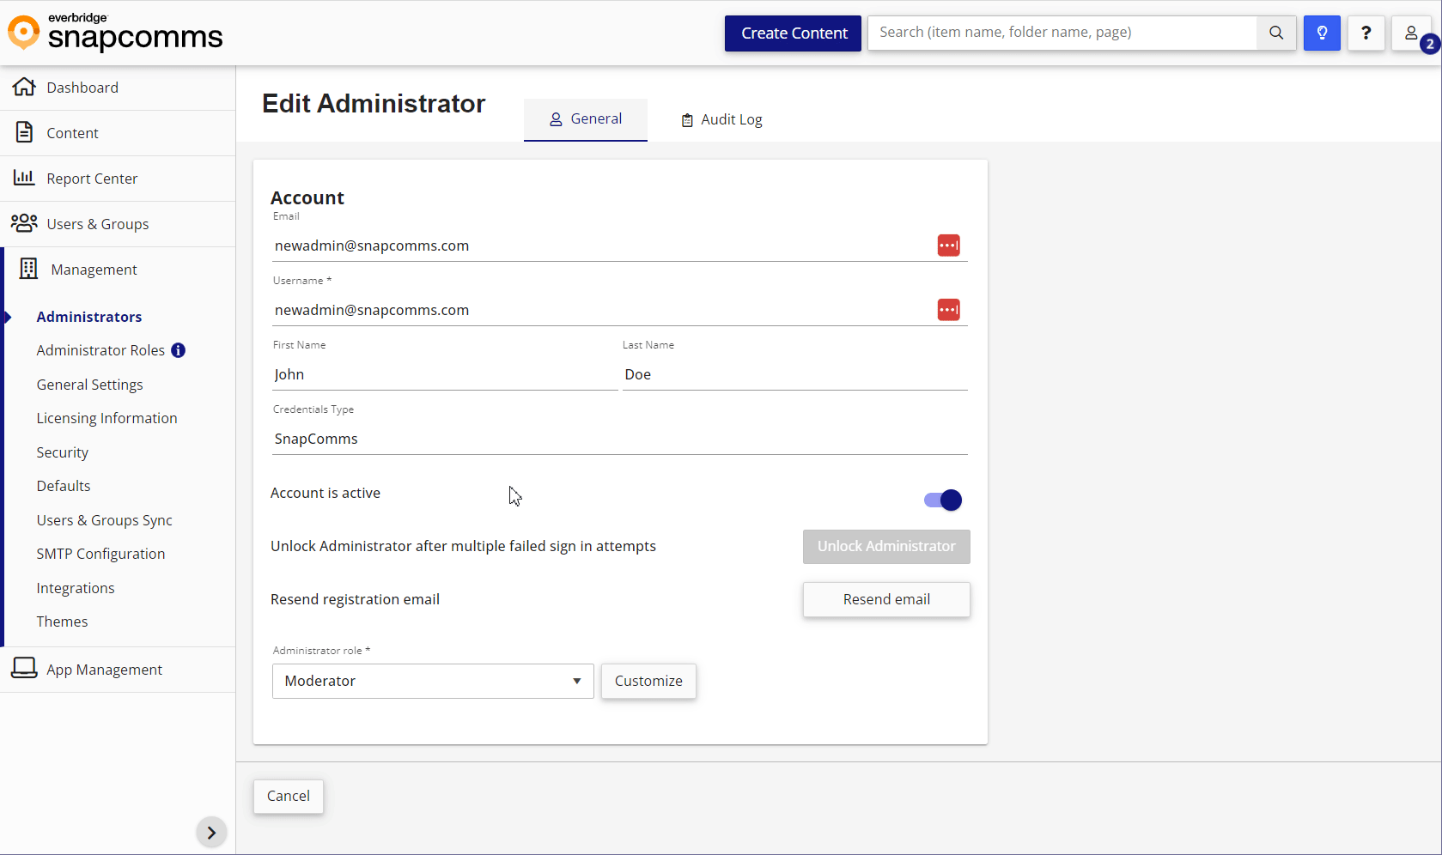The width and height of the screenshot is (1442, 855).
Task: Click the search magnifier icon
Action: (x=1276, y=33)
